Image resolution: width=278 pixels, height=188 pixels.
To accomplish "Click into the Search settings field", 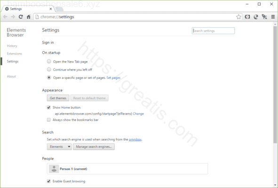I will click(x=213, y=31).
